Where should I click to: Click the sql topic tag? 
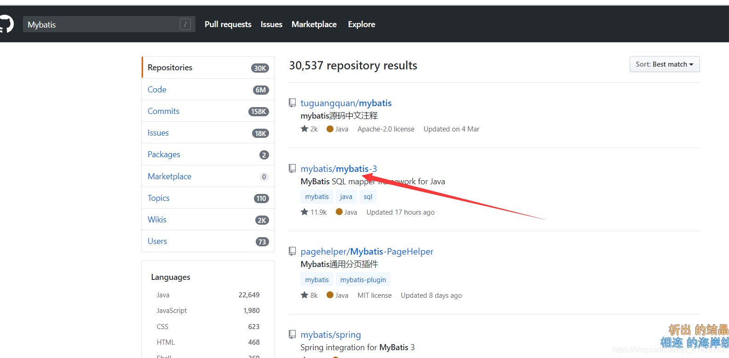click(x=368, y=197)
